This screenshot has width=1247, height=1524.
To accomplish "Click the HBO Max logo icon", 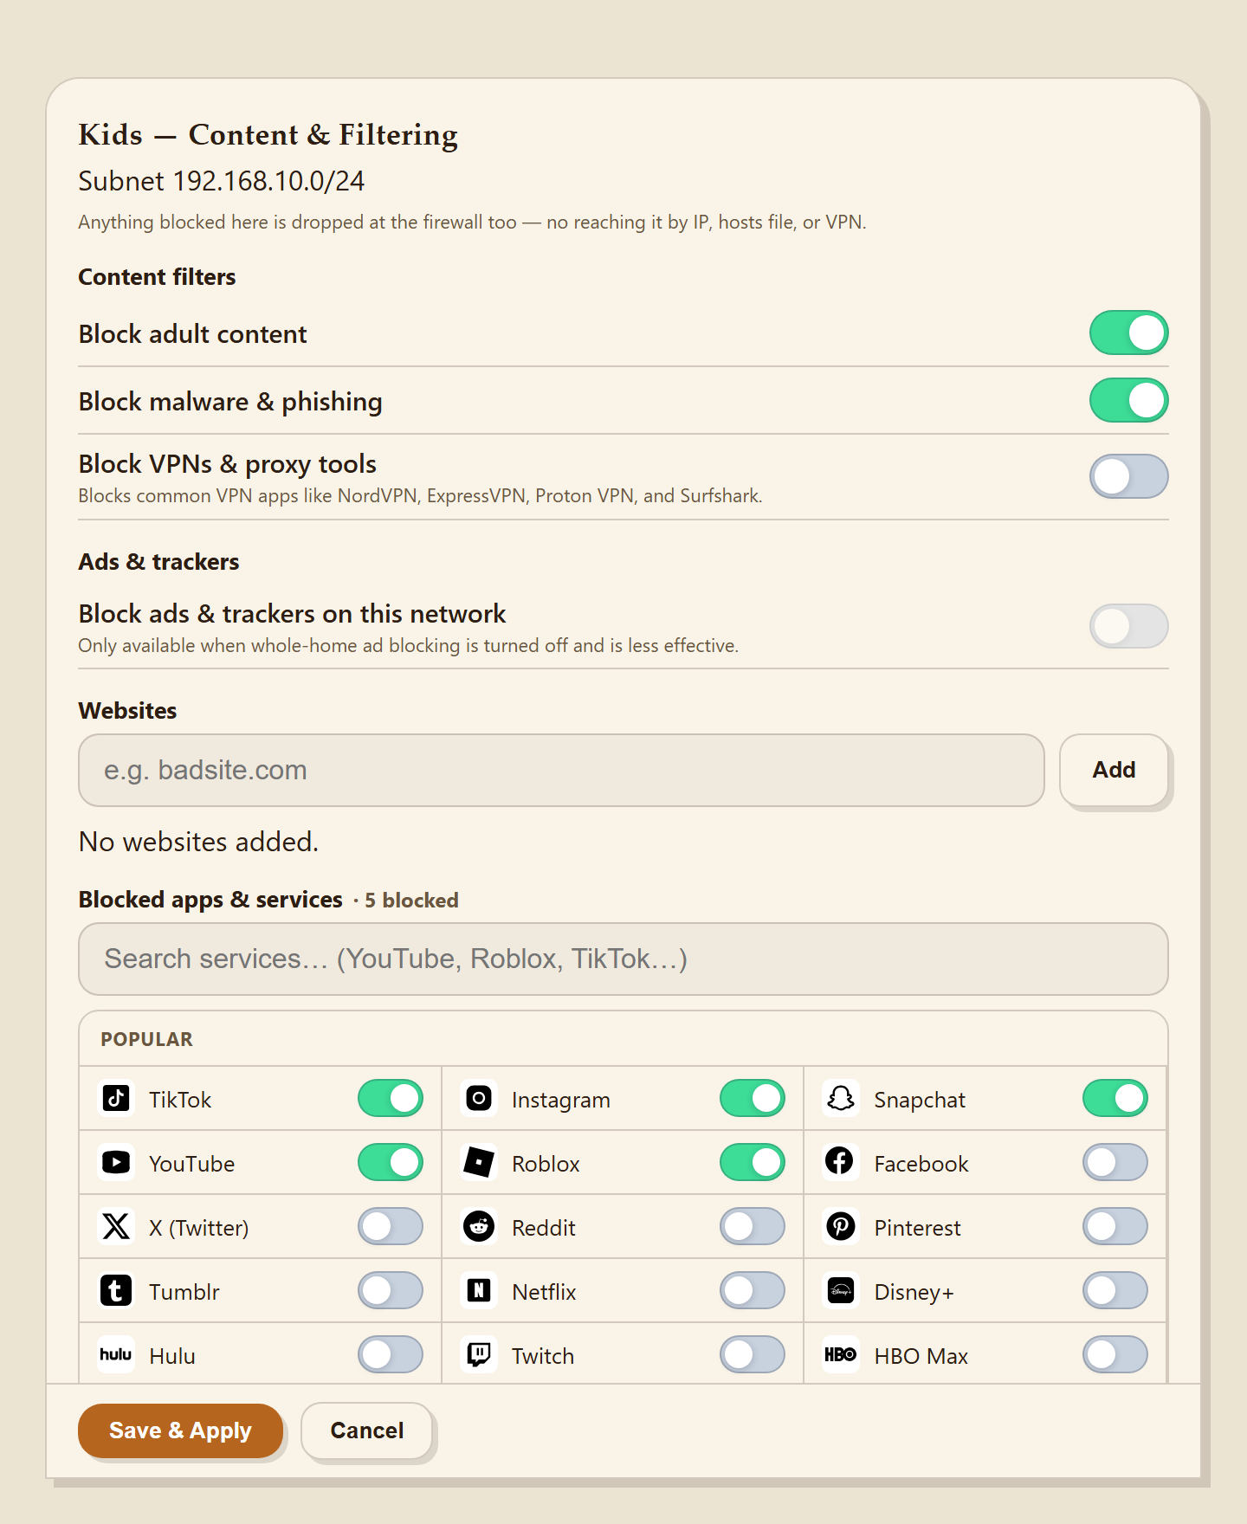I will click(x=841, y=1354).
